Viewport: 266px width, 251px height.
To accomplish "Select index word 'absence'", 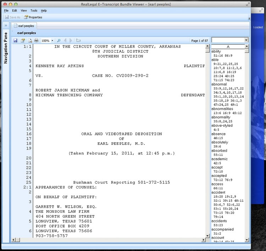I will point(218,134).
